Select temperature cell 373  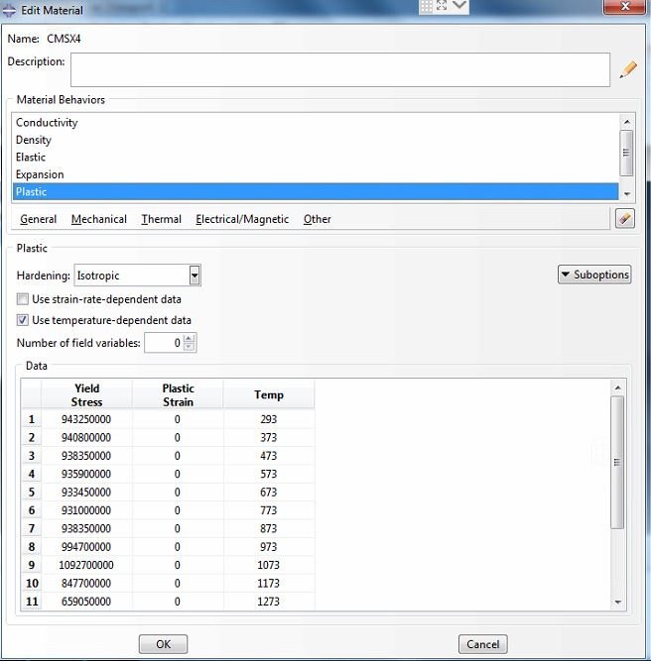(269, 438)
